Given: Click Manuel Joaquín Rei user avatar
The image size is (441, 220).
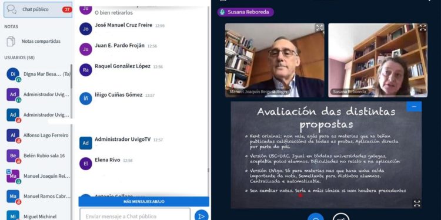Looking at the screenshot, I should pyautogui.click(x=13, y=176).
